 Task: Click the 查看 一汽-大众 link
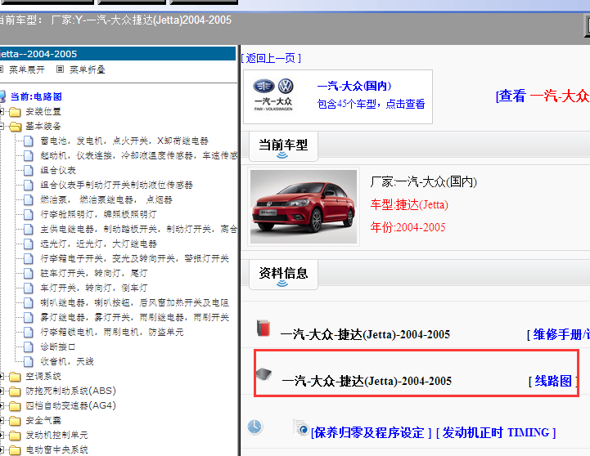543,96
